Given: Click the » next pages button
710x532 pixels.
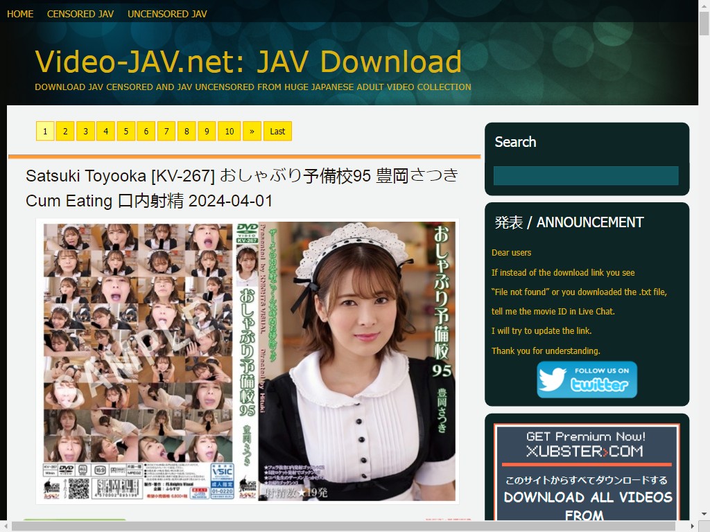Looking at the screenshot, I should tap(252, 131).
